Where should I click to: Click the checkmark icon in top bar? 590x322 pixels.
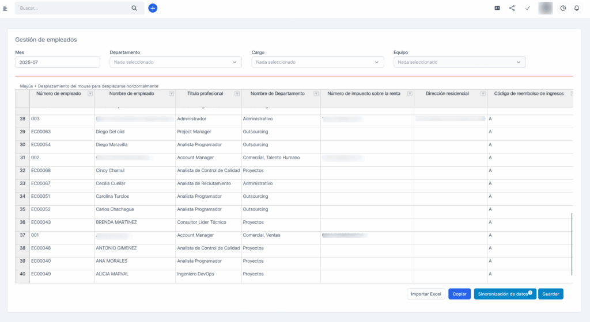528,8
